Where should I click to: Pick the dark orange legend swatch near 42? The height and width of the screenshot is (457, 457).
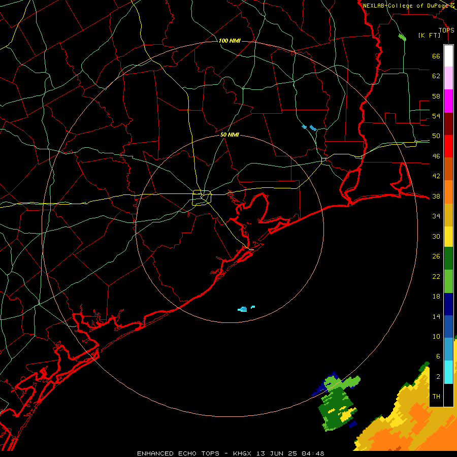click(448, 169)
